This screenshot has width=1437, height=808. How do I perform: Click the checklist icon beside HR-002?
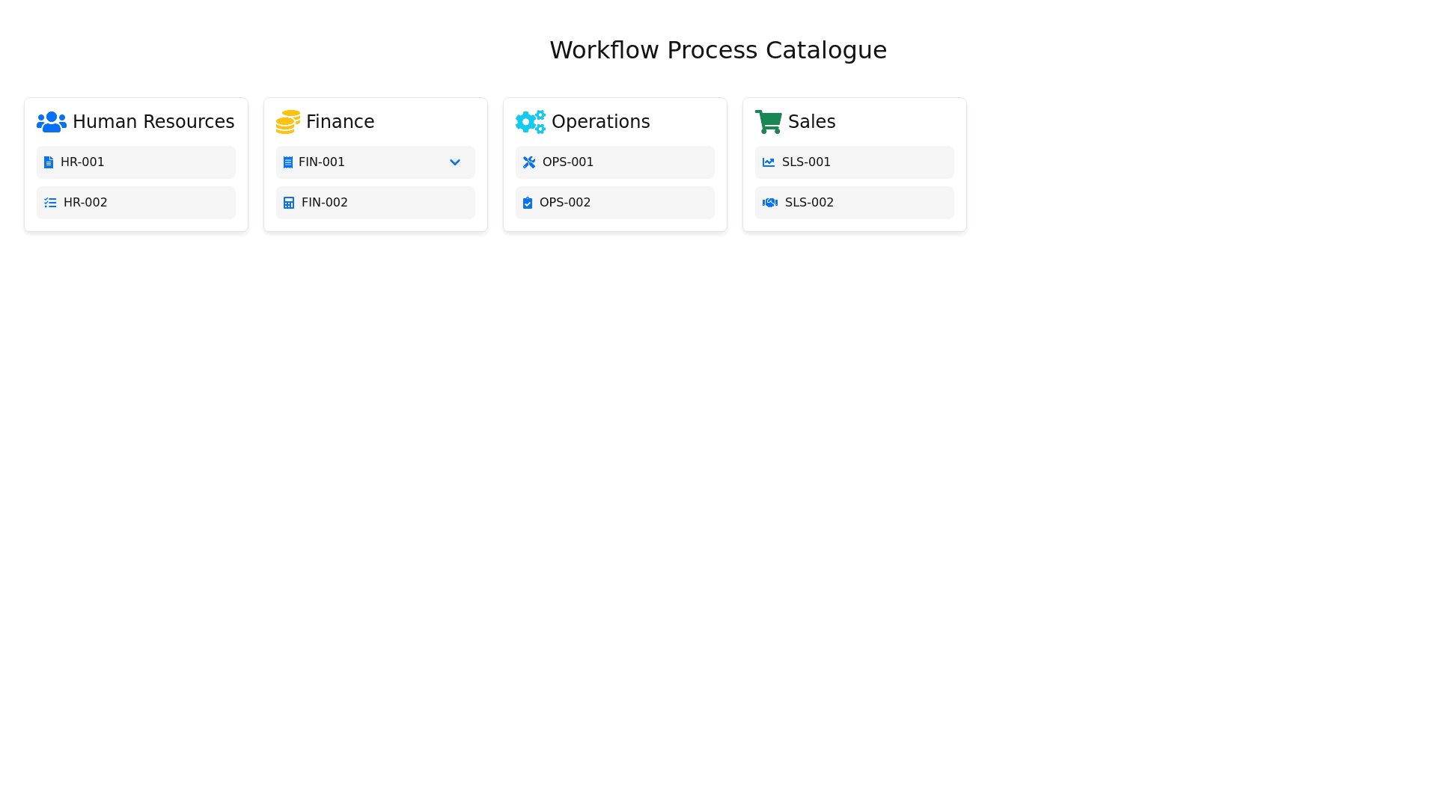tap(50, 203)
